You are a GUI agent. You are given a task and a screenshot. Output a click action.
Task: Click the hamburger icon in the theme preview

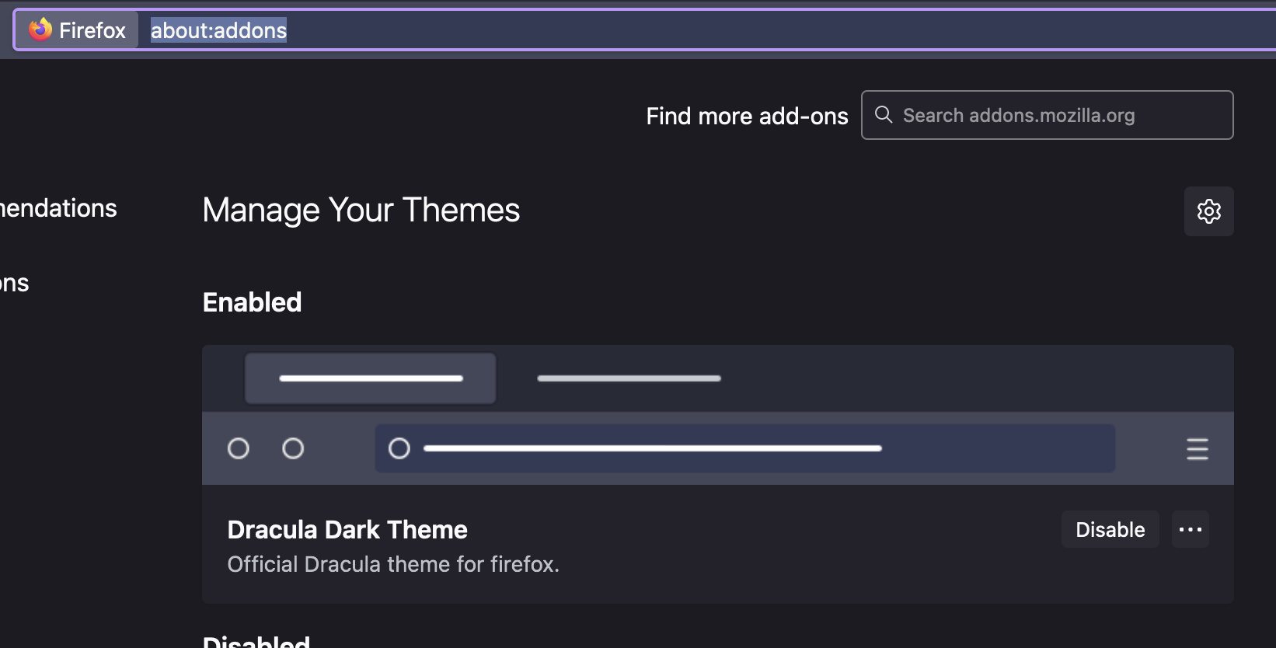[1198, 448]
